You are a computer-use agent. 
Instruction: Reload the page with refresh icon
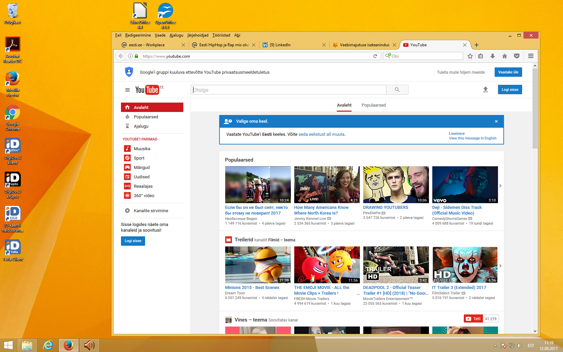pos(375,56)
